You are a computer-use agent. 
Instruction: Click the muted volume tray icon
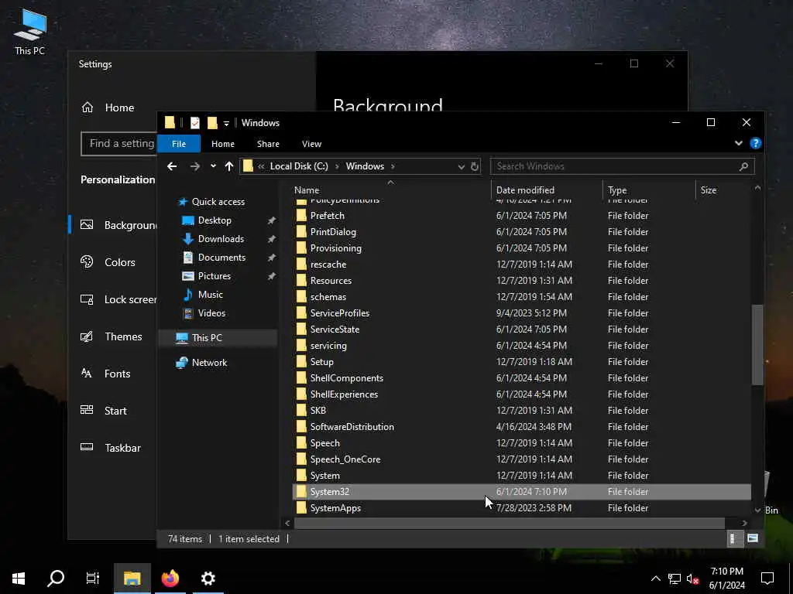click(x=692, y=579)
